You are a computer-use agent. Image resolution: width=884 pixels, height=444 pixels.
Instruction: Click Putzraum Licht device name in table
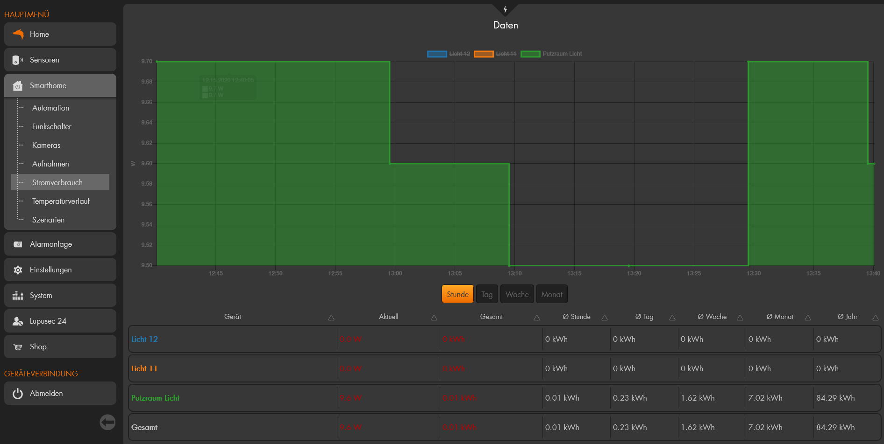155,398
